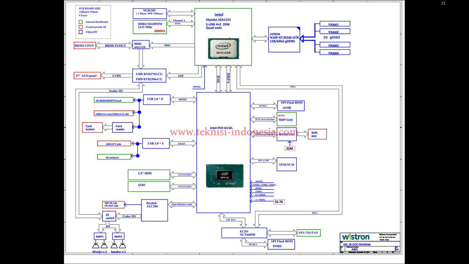Screen dimensions: 469x264
Task: Select the Card reader block
Action: click(x=122, y=127)
